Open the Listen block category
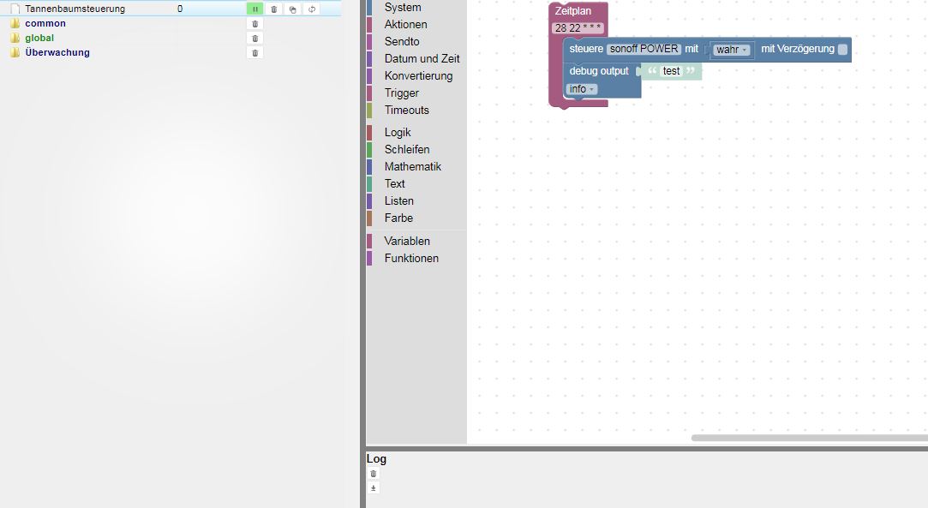This screenshot has width=928, height=508. (399, 201)
